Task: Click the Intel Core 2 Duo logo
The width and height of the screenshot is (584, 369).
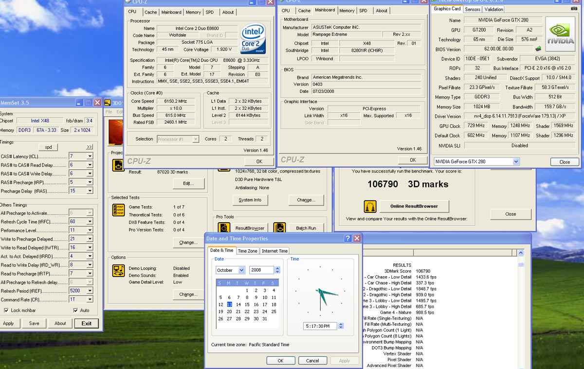Action: (x=254, y=39)
